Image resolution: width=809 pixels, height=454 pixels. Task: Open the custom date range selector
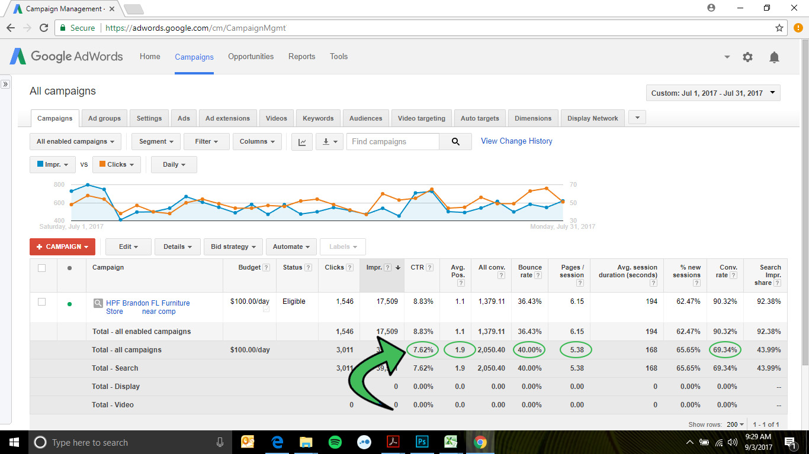pos(712,93)
